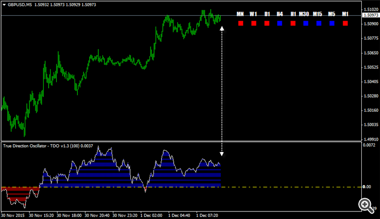Click the blue H4 signal square
This screenshot has height=219, width=380.
pos(280,23)
